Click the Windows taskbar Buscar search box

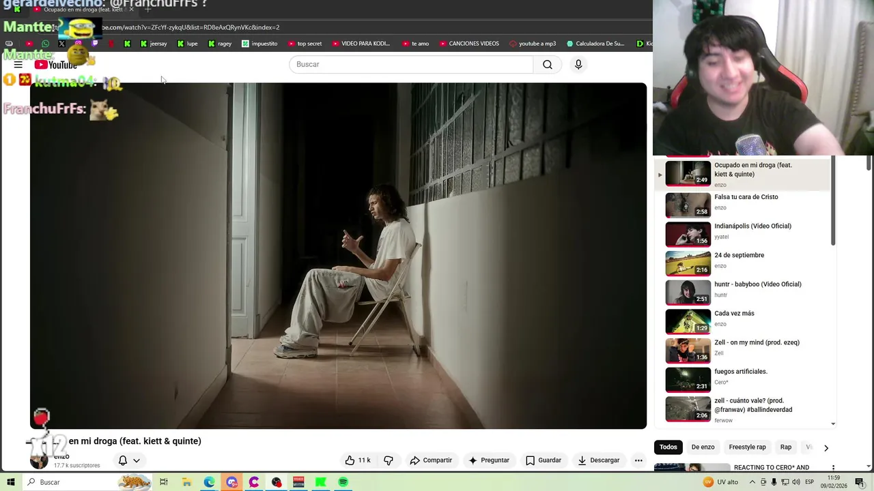pyautogui.click(x=87, y=482)
